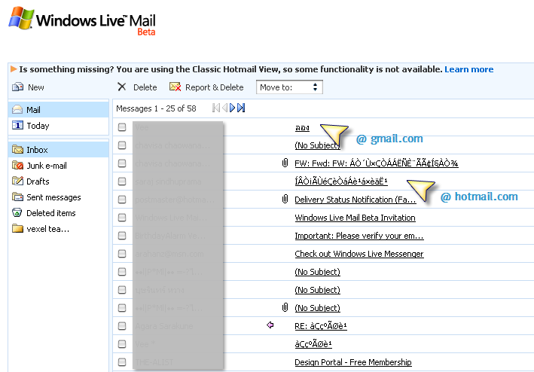Follow the Learn more link

pyautogui.click(x=469, y=69)
